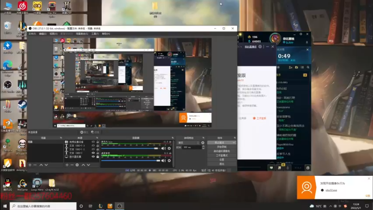Toggle visibility of Text (GDI+) source
Image resolution: width=373 pixels, height=210 pixels.
(93, 153)
